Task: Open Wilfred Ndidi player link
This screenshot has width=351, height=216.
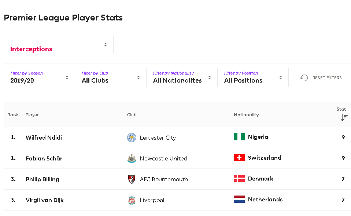Action: point(44,137)
